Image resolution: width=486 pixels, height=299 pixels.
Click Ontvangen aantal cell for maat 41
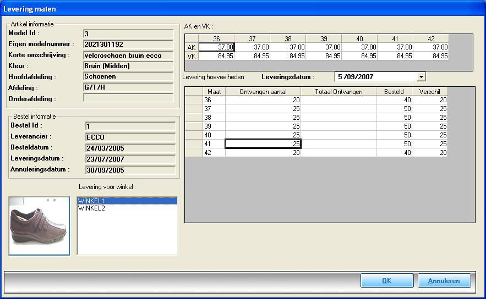click(x=263, y=144)
